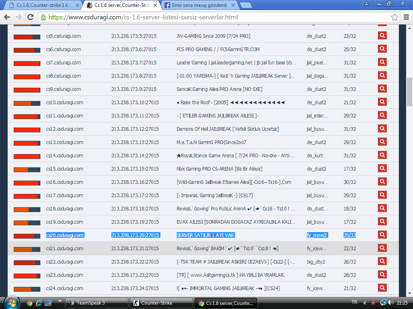Click IP '213.238.173.10:27015'
413x309 pixels.
click(x=135, y=103)
